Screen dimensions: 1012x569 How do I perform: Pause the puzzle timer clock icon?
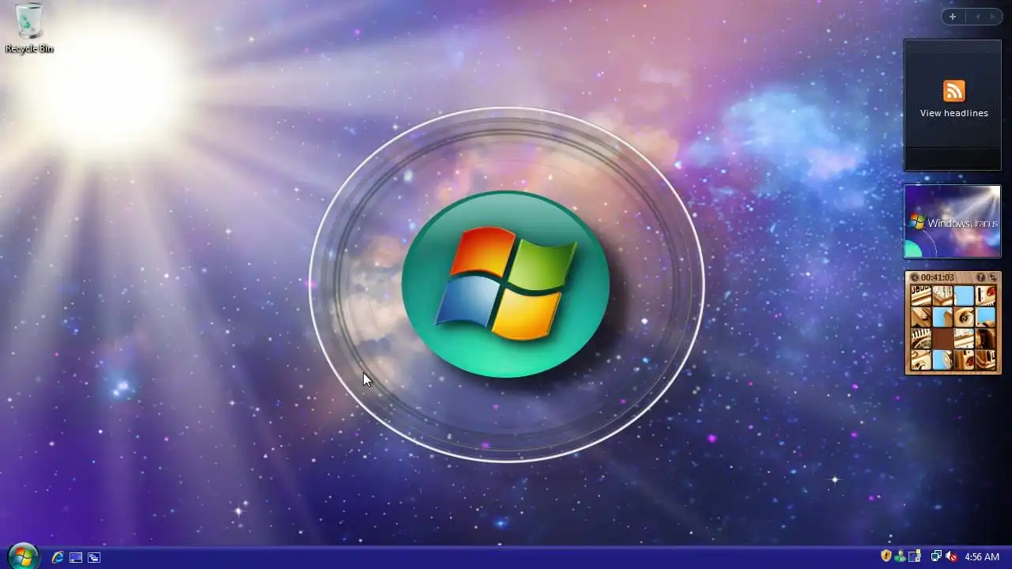(915, 277)
